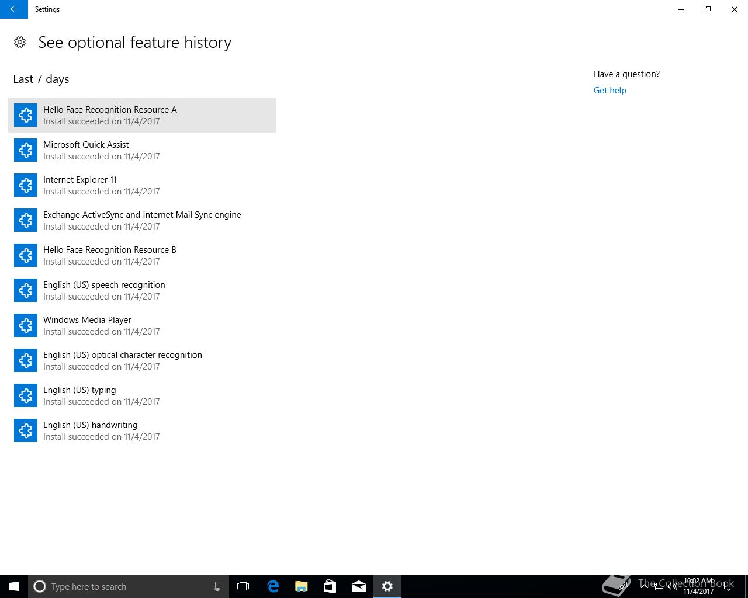The height and width of the screenshot is (598, 748).
Task: Select the Hello Face Recognition Resource B entry
Action: pos(142,255)
